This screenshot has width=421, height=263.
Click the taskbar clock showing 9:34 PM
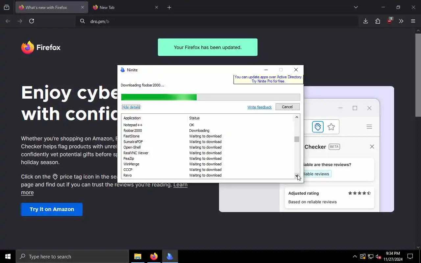click(393, 256)
